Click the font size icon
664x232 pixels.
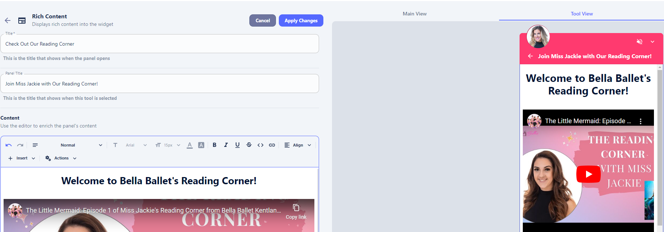click(158, 145)
